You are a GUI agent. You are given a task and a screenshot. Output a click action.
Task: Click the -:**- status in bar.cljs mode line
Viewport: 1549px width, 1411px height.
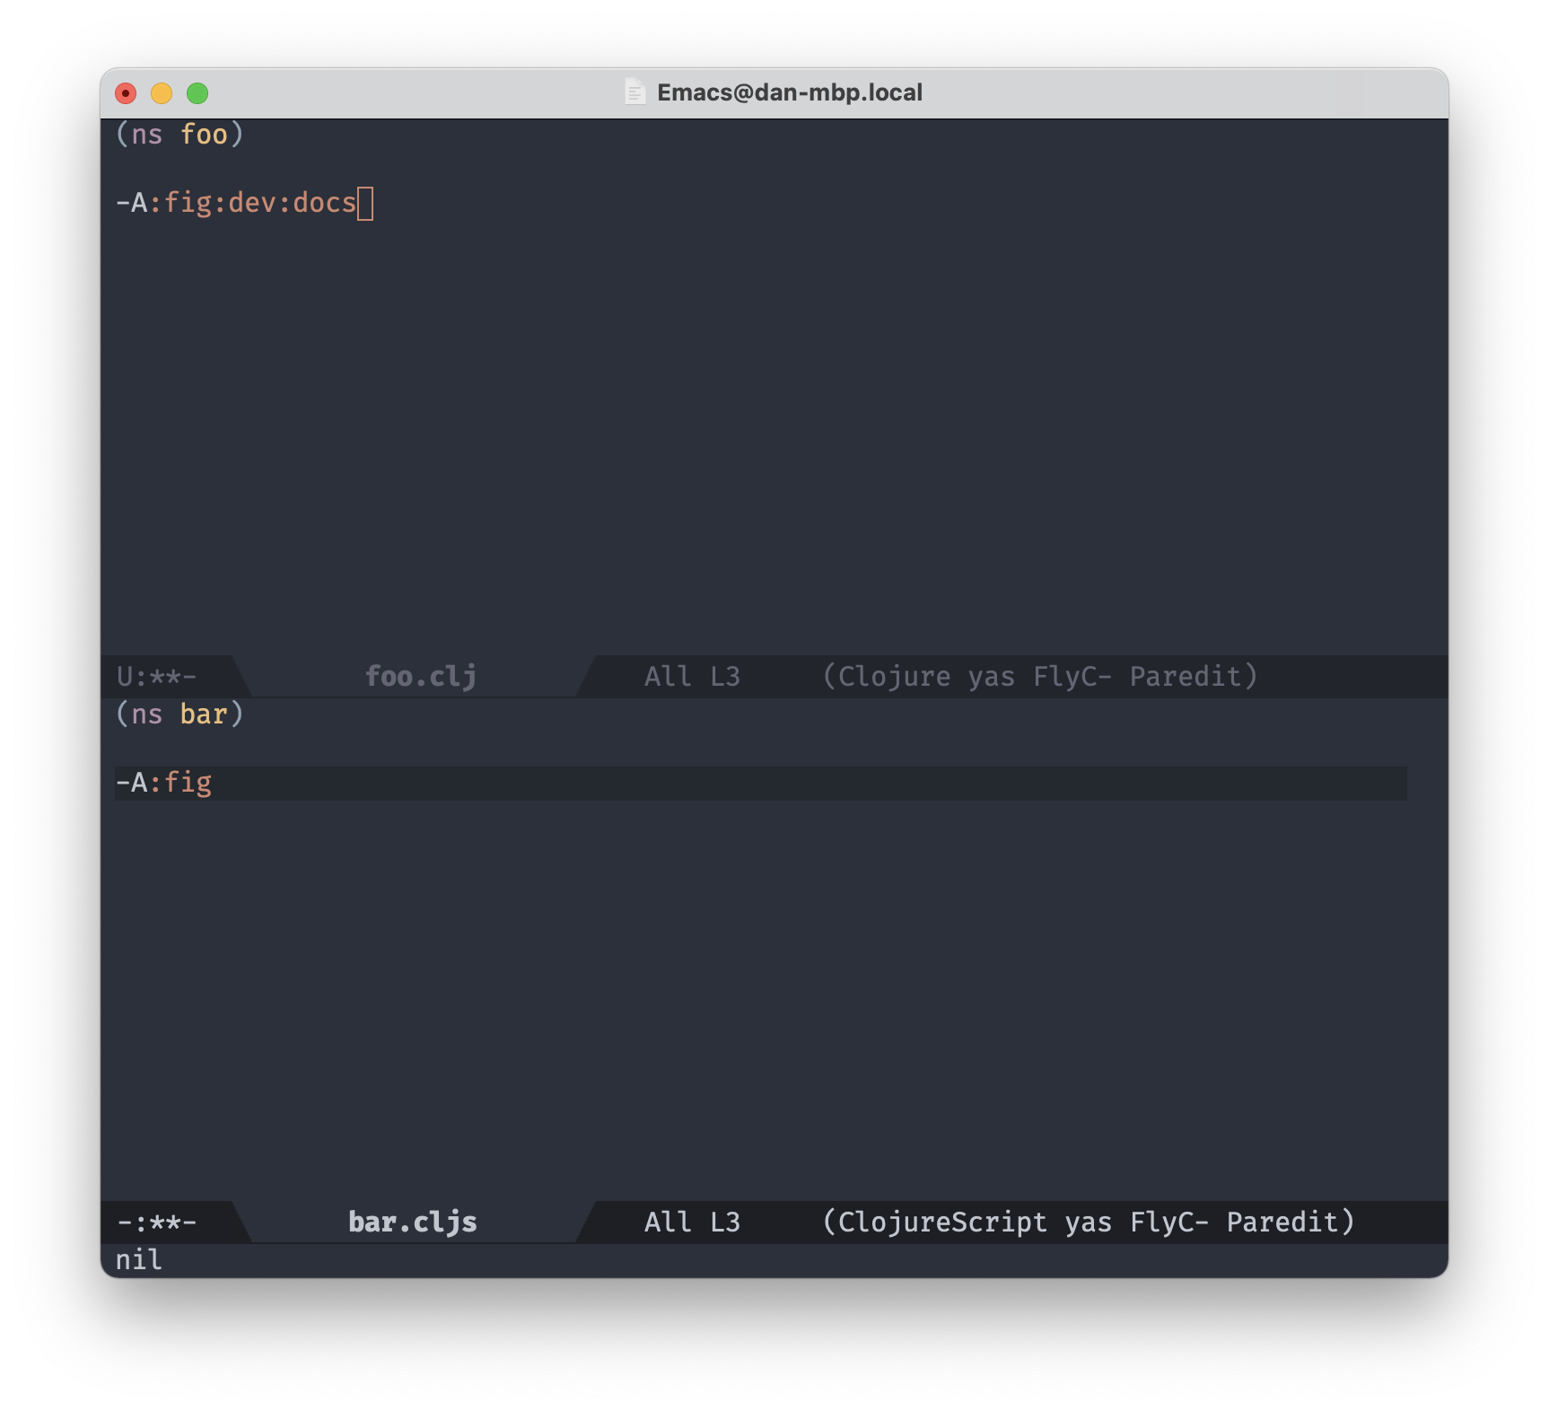coord(156,1222)
